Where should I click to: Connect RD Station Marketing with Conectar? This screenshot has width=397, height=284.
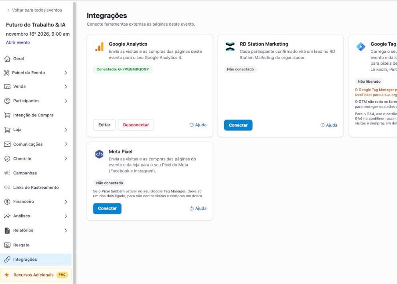pyautogui.click(x=238, y=125)
